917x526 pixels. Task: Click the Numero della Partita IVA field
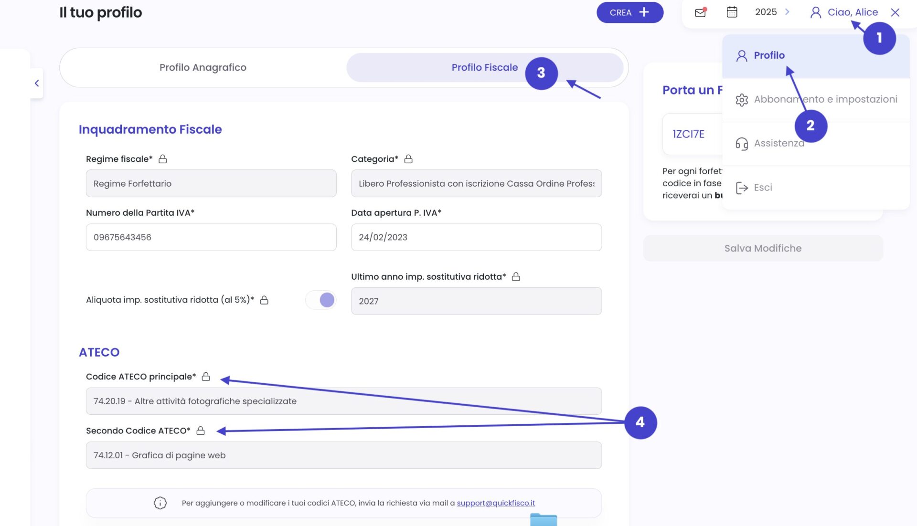[x=211, y=237]
